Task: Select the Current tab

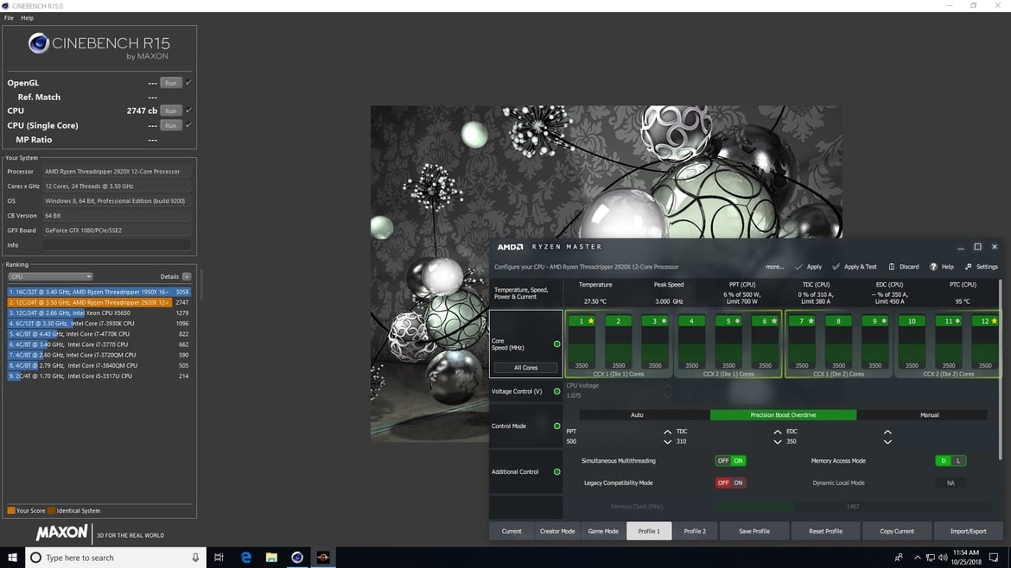Action: 512,531
